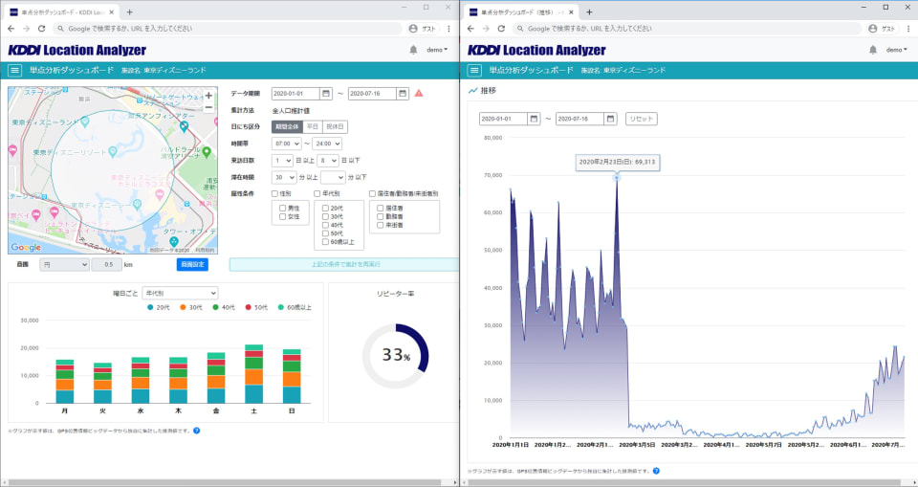Select right browser tab 単点分析ダッシュボード（推移）
Viewport: 918px width, 487px height.
521,11
